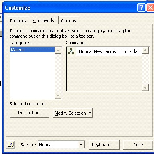The width and height of the screenshot is (154, 154).
Task: Switch to the Options tab
Action: pos(69,21)
